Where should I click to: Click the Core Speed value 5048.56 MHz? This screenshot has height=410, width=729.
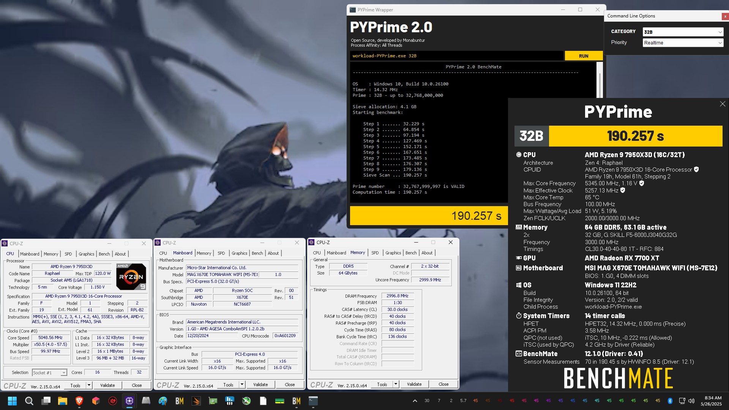point(50,337)
